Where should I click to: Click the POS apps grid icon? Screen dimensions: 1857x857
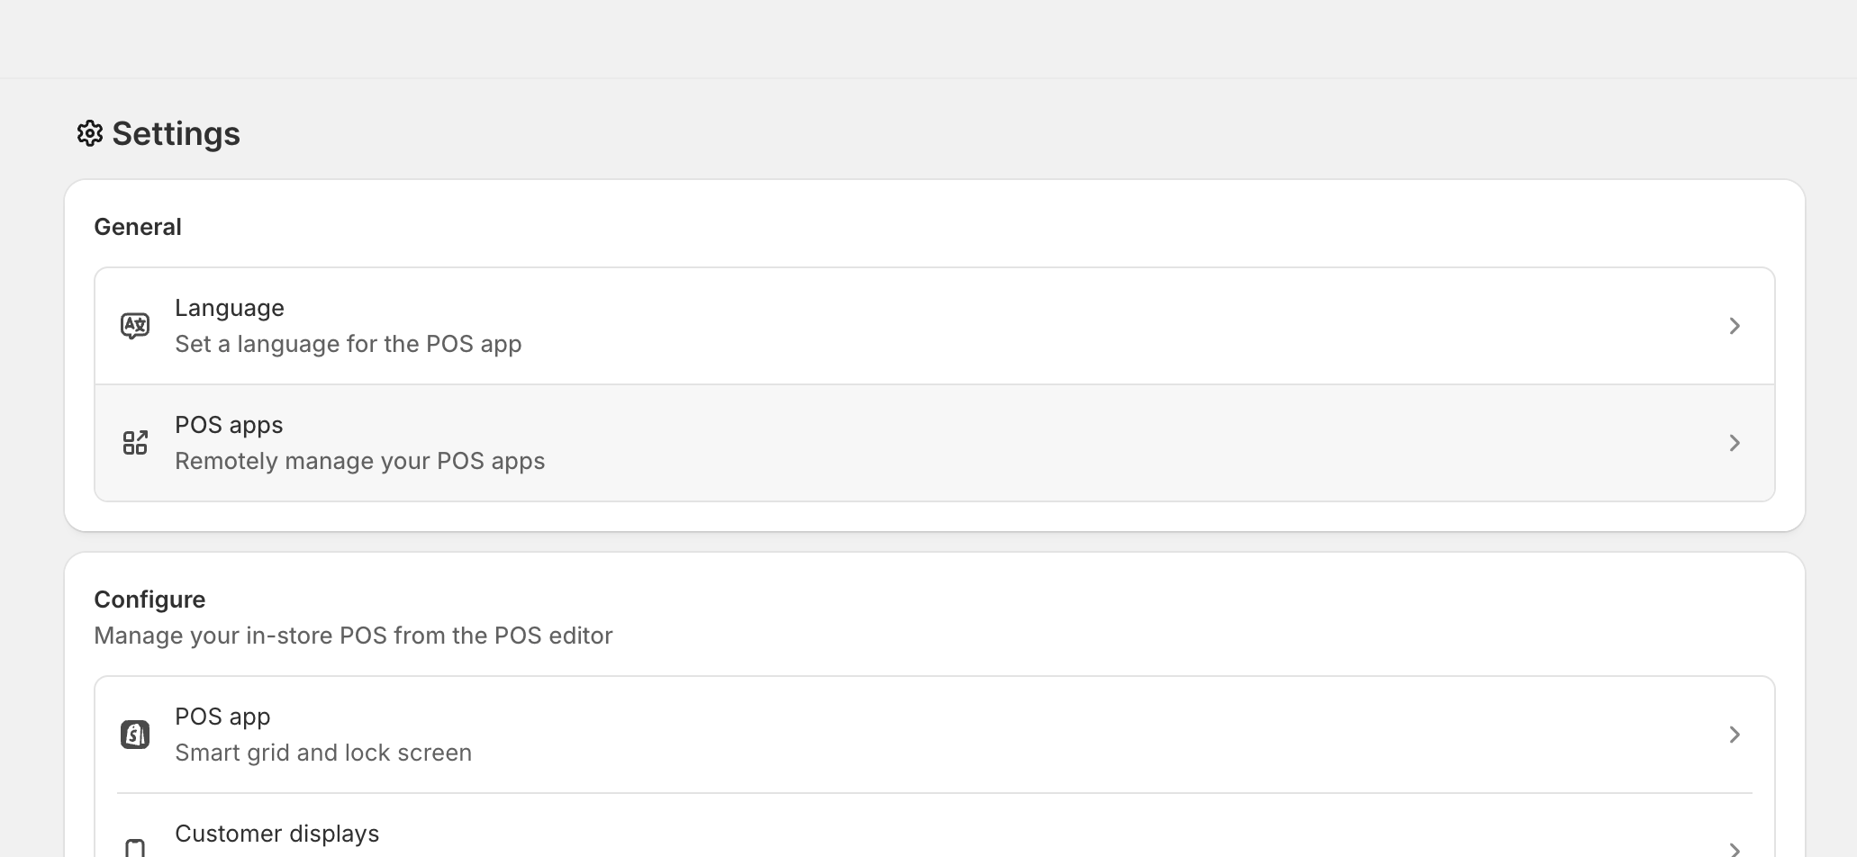coord(135,442)
